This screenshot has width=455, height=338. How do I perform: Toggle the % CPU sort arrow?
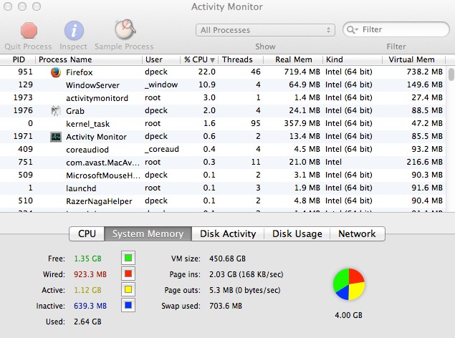pyautogui.click(x=212, y=60)
